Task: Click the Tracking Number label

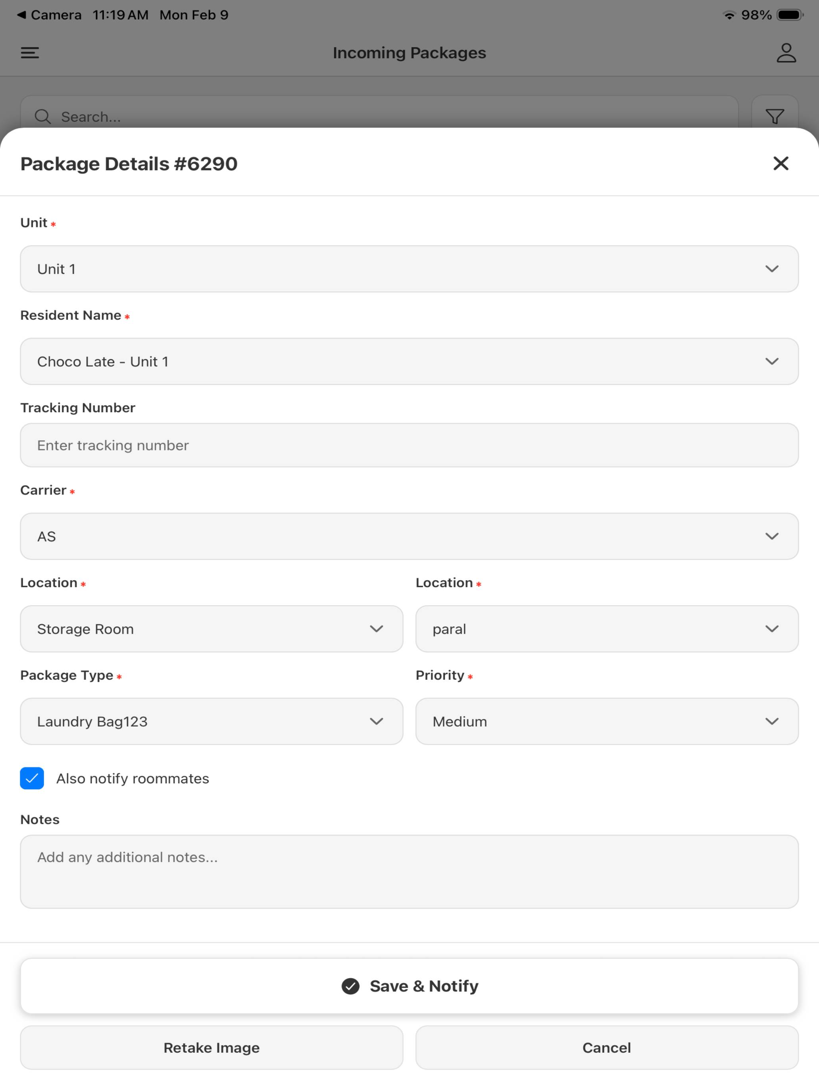Action: pyautogui.click(x=77, y=408)
